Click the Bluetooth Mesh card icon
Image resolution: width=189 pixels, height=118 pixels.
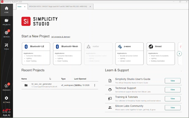(x=57, y=47)
